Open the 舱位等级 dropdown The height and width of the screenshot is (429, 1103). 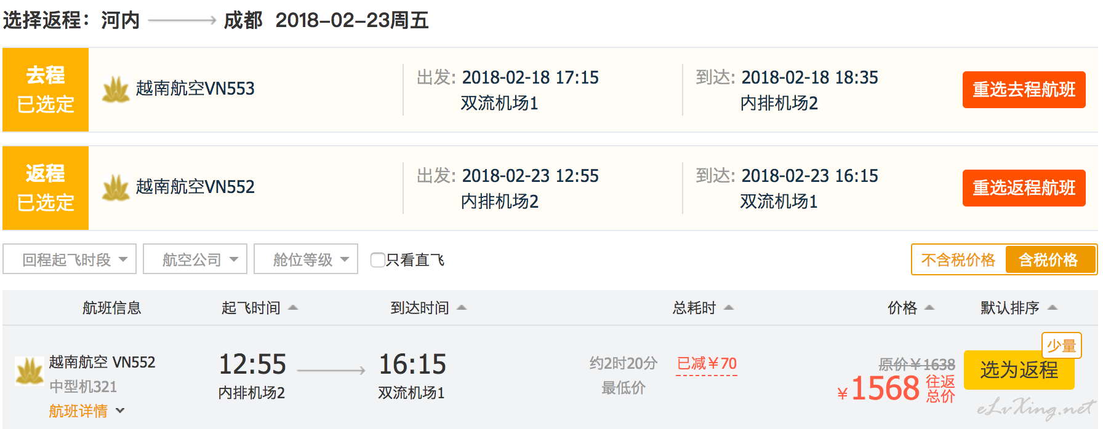point(306,259)
